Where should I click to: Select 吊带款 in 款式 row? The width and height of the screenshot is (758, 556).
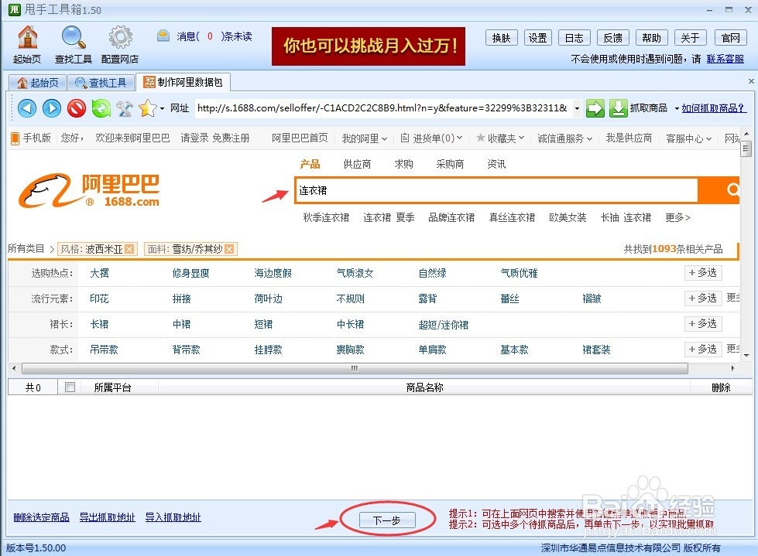[104, 350]
